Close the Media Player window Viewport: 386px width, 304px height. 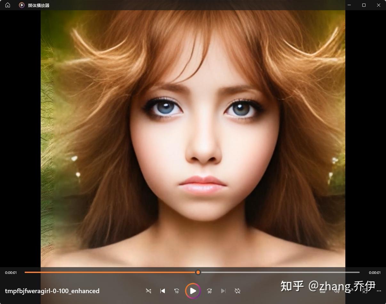pos(379,5)
